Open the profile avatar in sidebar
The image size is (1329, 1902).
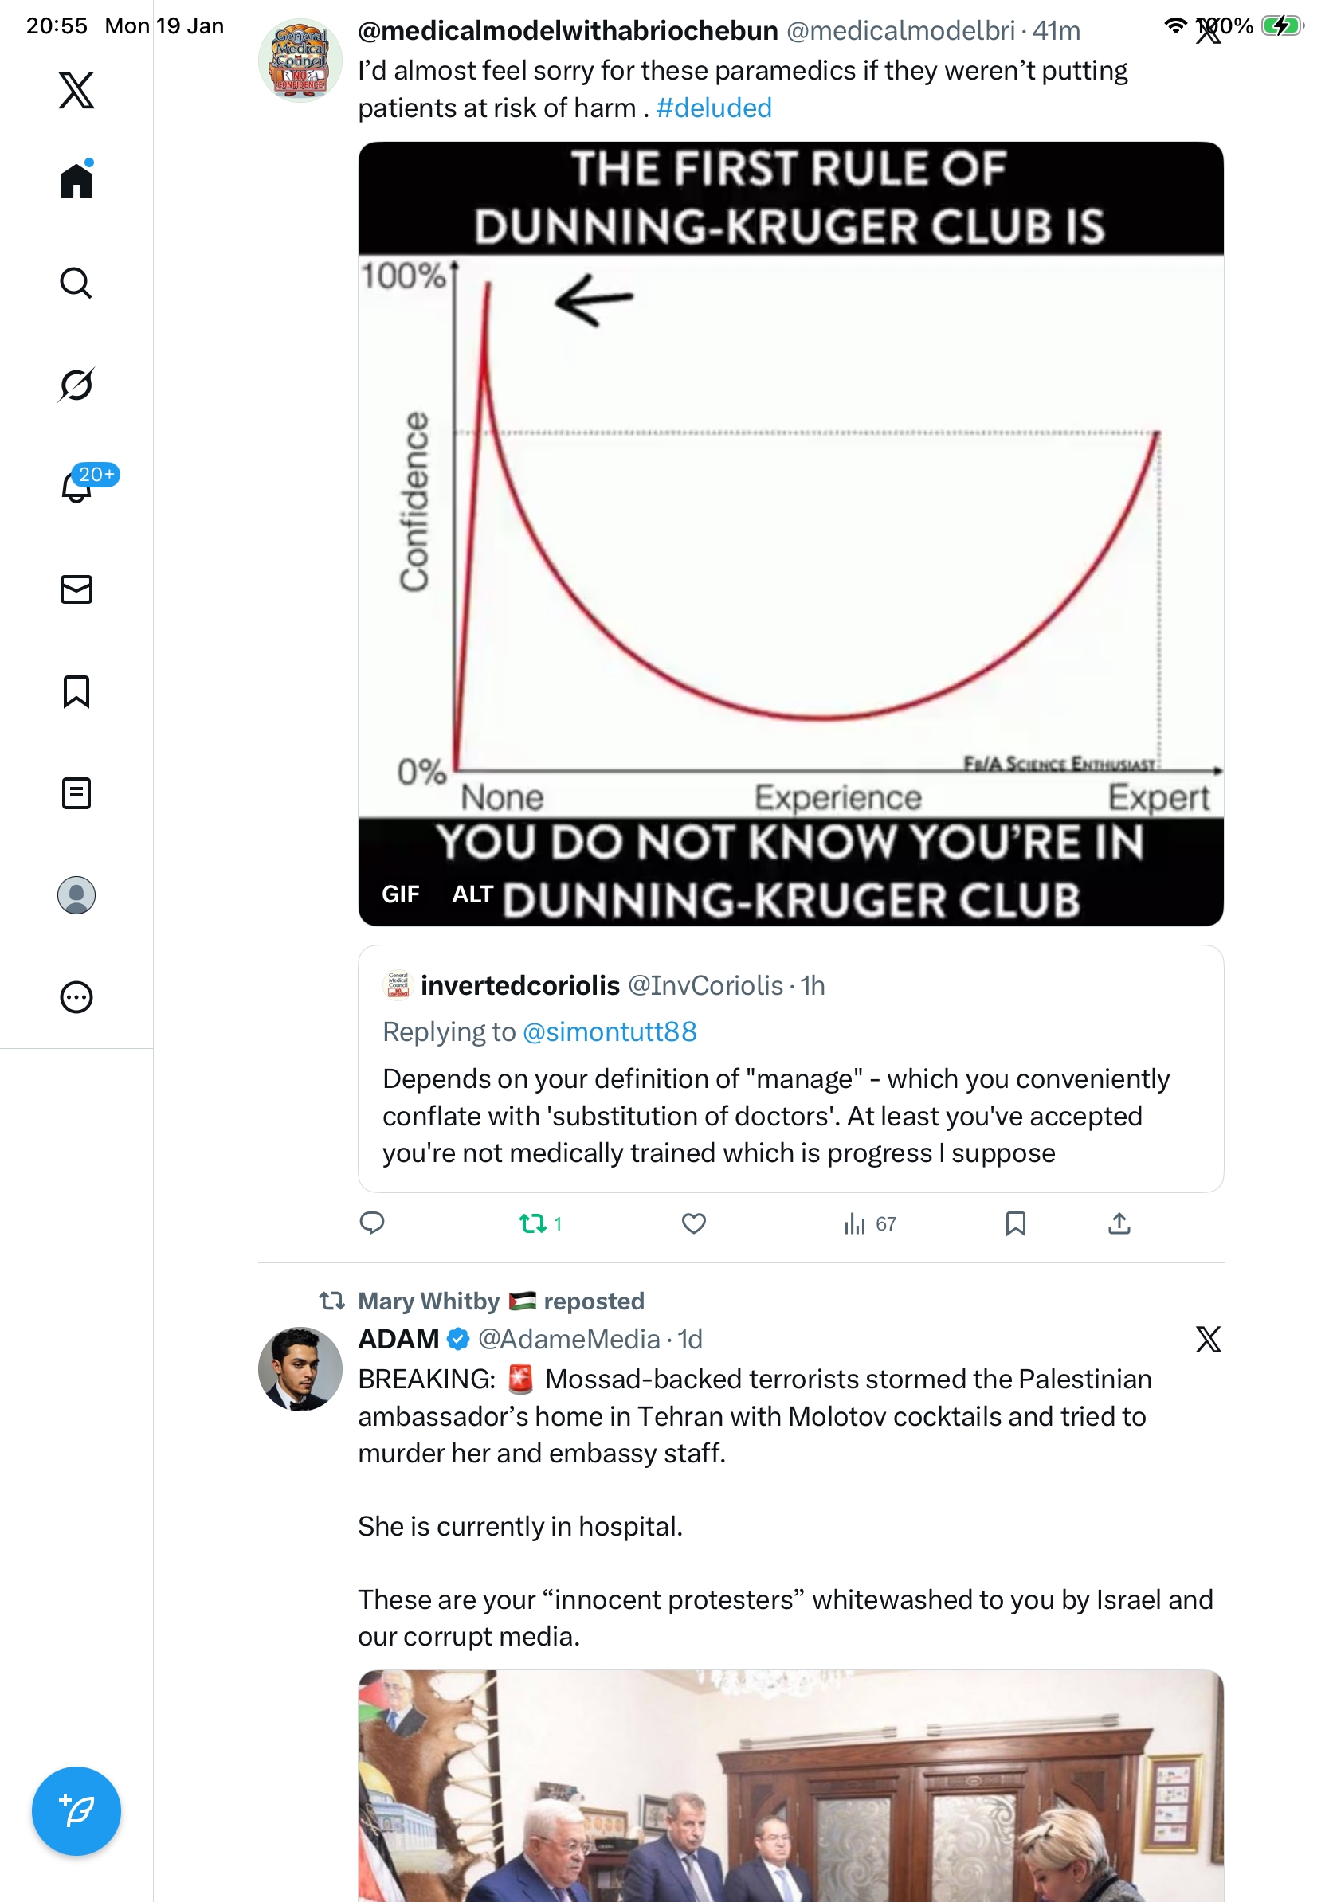pos(76,894)
